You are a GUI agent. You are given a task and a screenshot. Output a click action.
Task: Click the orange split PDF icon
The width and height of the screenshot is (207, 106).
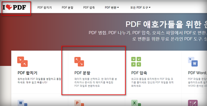(x=79, y=62)
